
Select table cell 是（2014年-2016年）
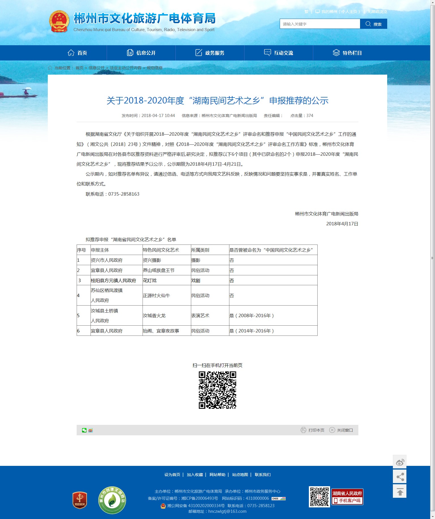[273, 331]
